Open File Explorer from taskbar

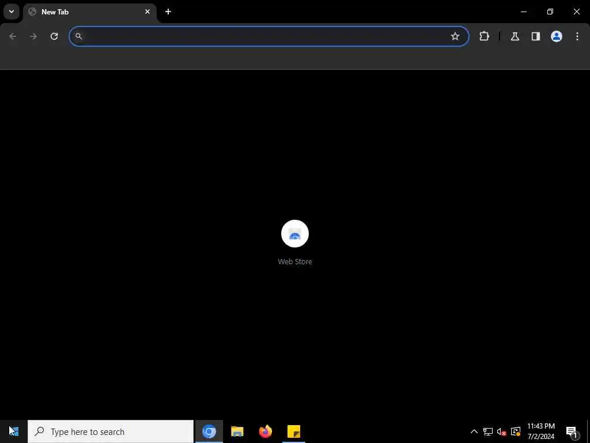pyautogui.click(x=237, y=431)
